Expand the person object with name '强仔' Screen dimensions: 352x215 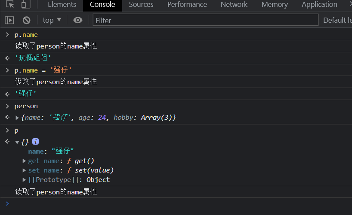[18, 118]
